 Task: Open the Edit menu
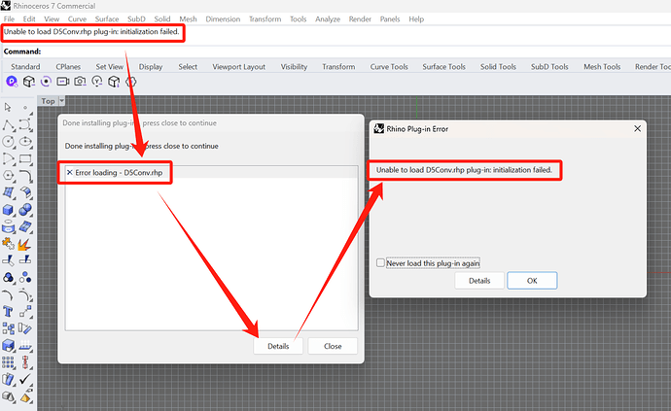click(29, 19)
